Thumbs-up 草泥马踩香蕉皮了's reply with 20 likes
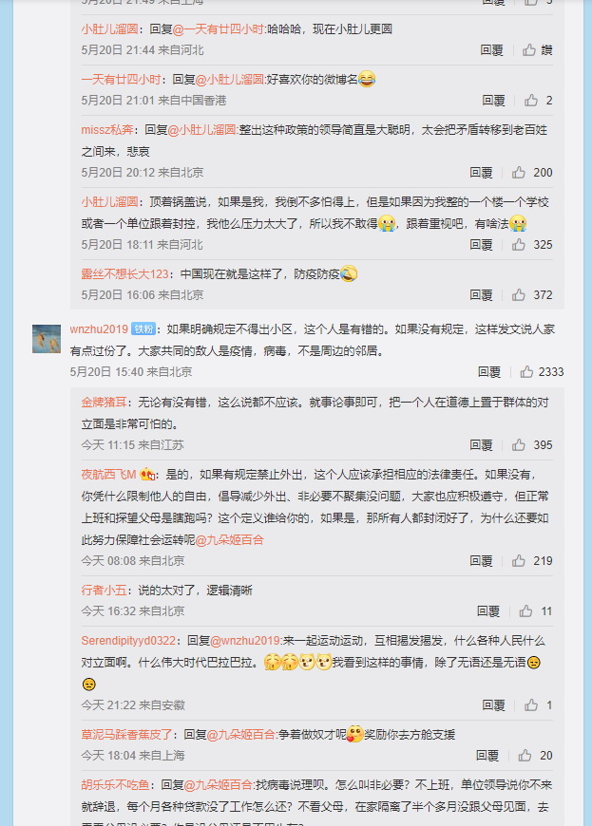The width and height of the screenshot is (592, 826). tap(525, 756)
